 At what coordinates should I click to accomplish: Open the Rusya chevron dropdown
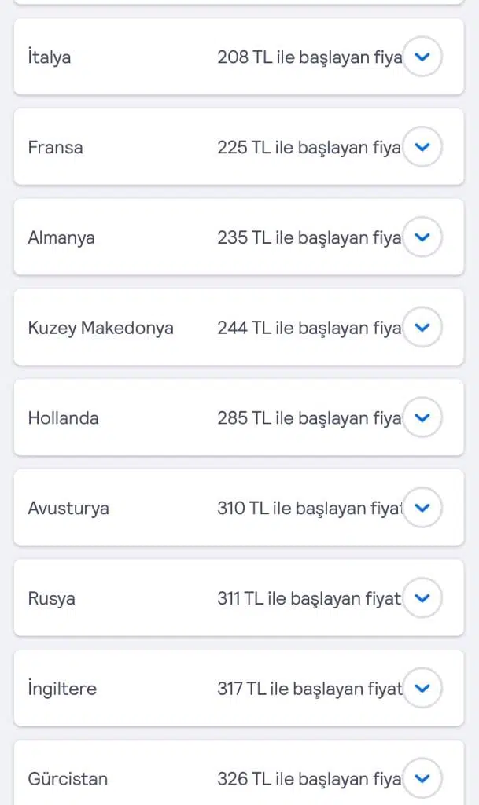point(422,598)
